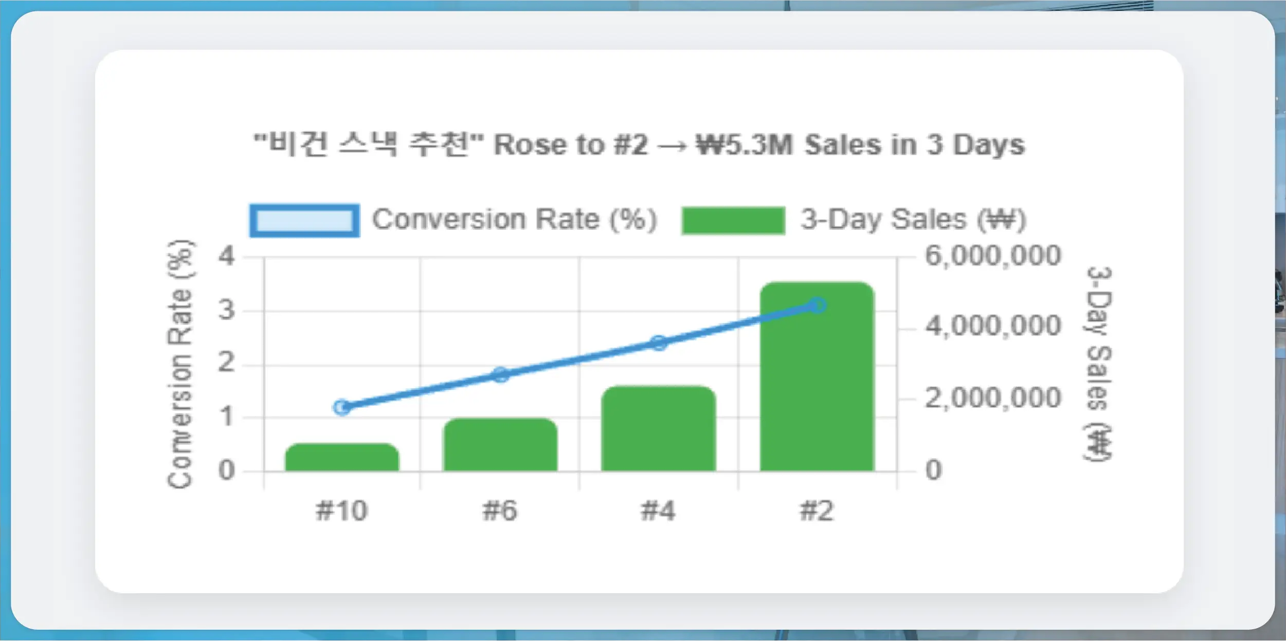Click the #10 x-axis label
Viewport: 1286px width, 641px height.
pos(342,511)
